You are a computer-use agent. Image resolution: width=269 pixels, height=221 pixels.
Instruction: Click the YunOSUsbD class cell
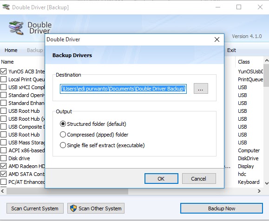250,71
